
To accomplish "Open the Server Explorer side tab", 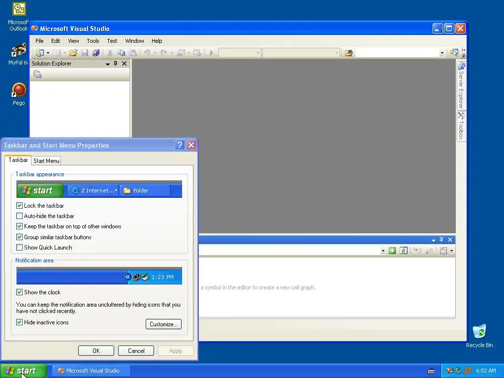I will click(x=461, y=86).
